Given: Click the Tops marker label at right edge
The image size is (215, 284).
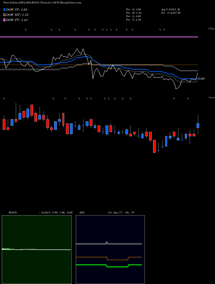Looking at the screenshot, I should [x=212, y=29].
